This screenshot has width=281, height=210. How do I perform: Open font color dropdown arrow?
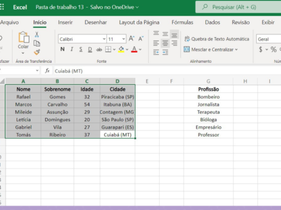140,50
